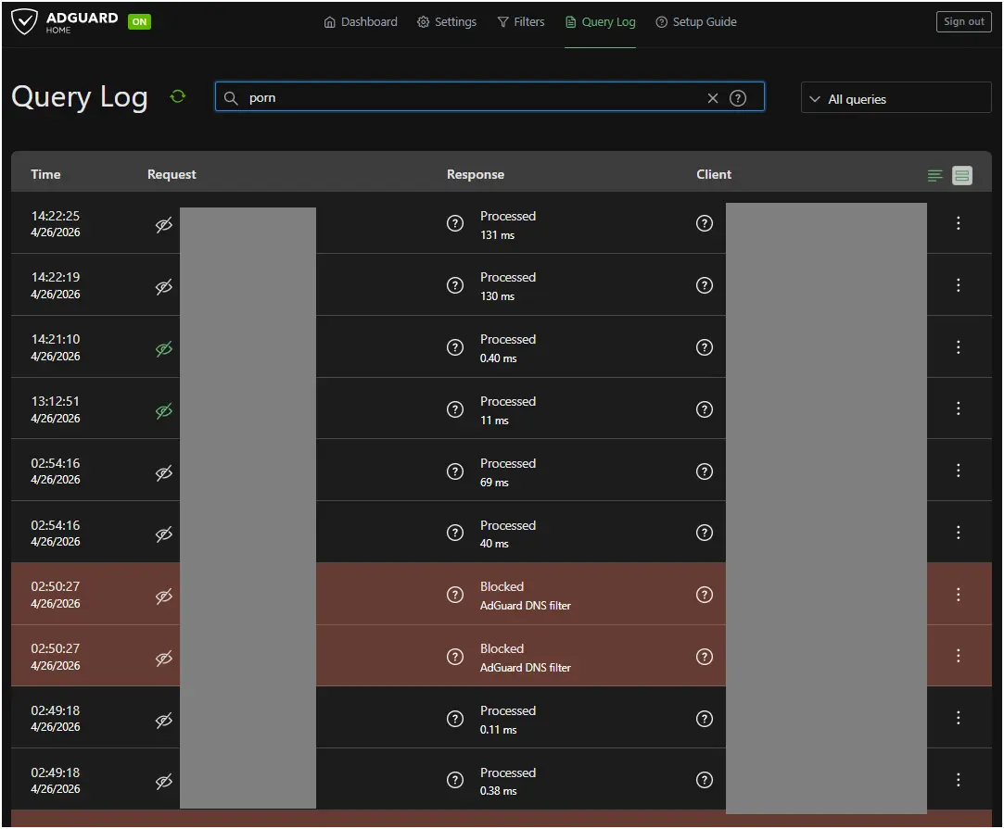Screen dimensions: 1004x829
Task: Open the three-dot menu for the 14:22:19 row
Action: point(958,284)
